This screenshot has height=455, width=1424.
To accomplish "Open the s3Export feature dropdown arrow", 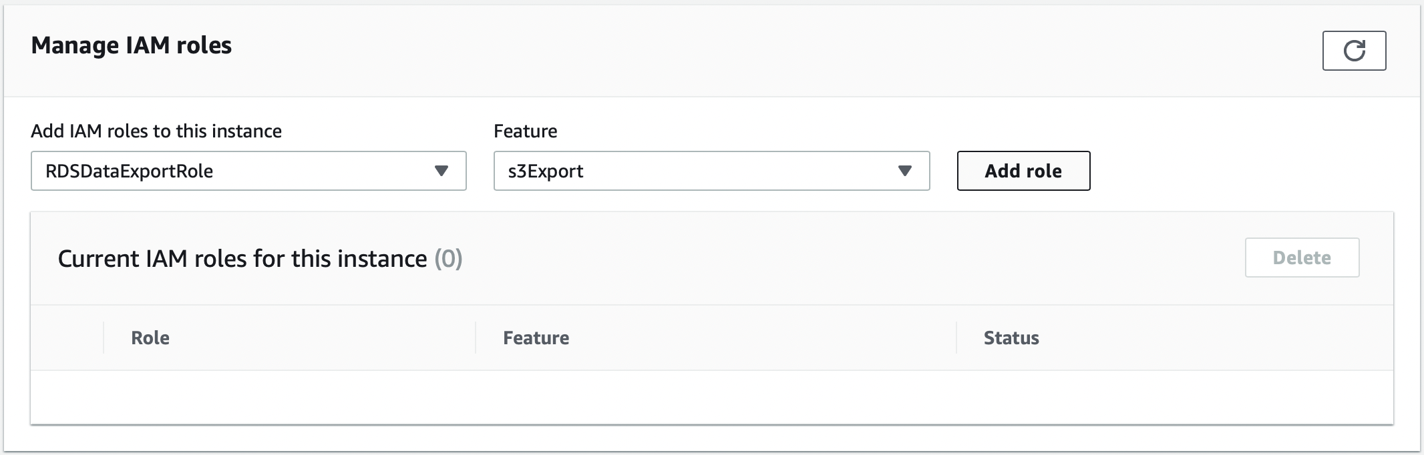I will coord(904,171).
